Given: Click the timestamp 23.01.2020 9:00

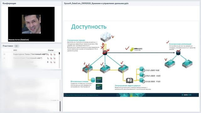Looking at the screenshot, I should pos(152,70).
